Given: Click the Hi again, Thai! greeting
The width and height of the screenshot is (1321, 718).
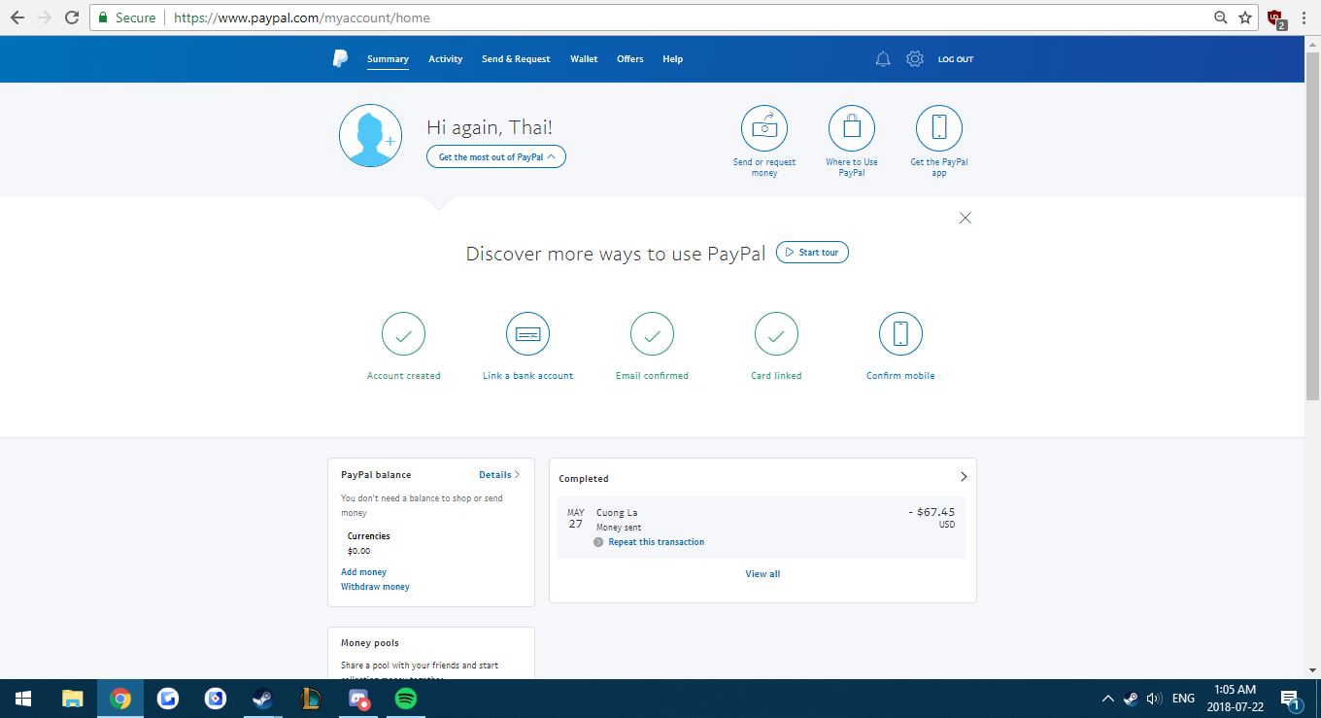Looking at the screenshot, I should tap(490, 127).
